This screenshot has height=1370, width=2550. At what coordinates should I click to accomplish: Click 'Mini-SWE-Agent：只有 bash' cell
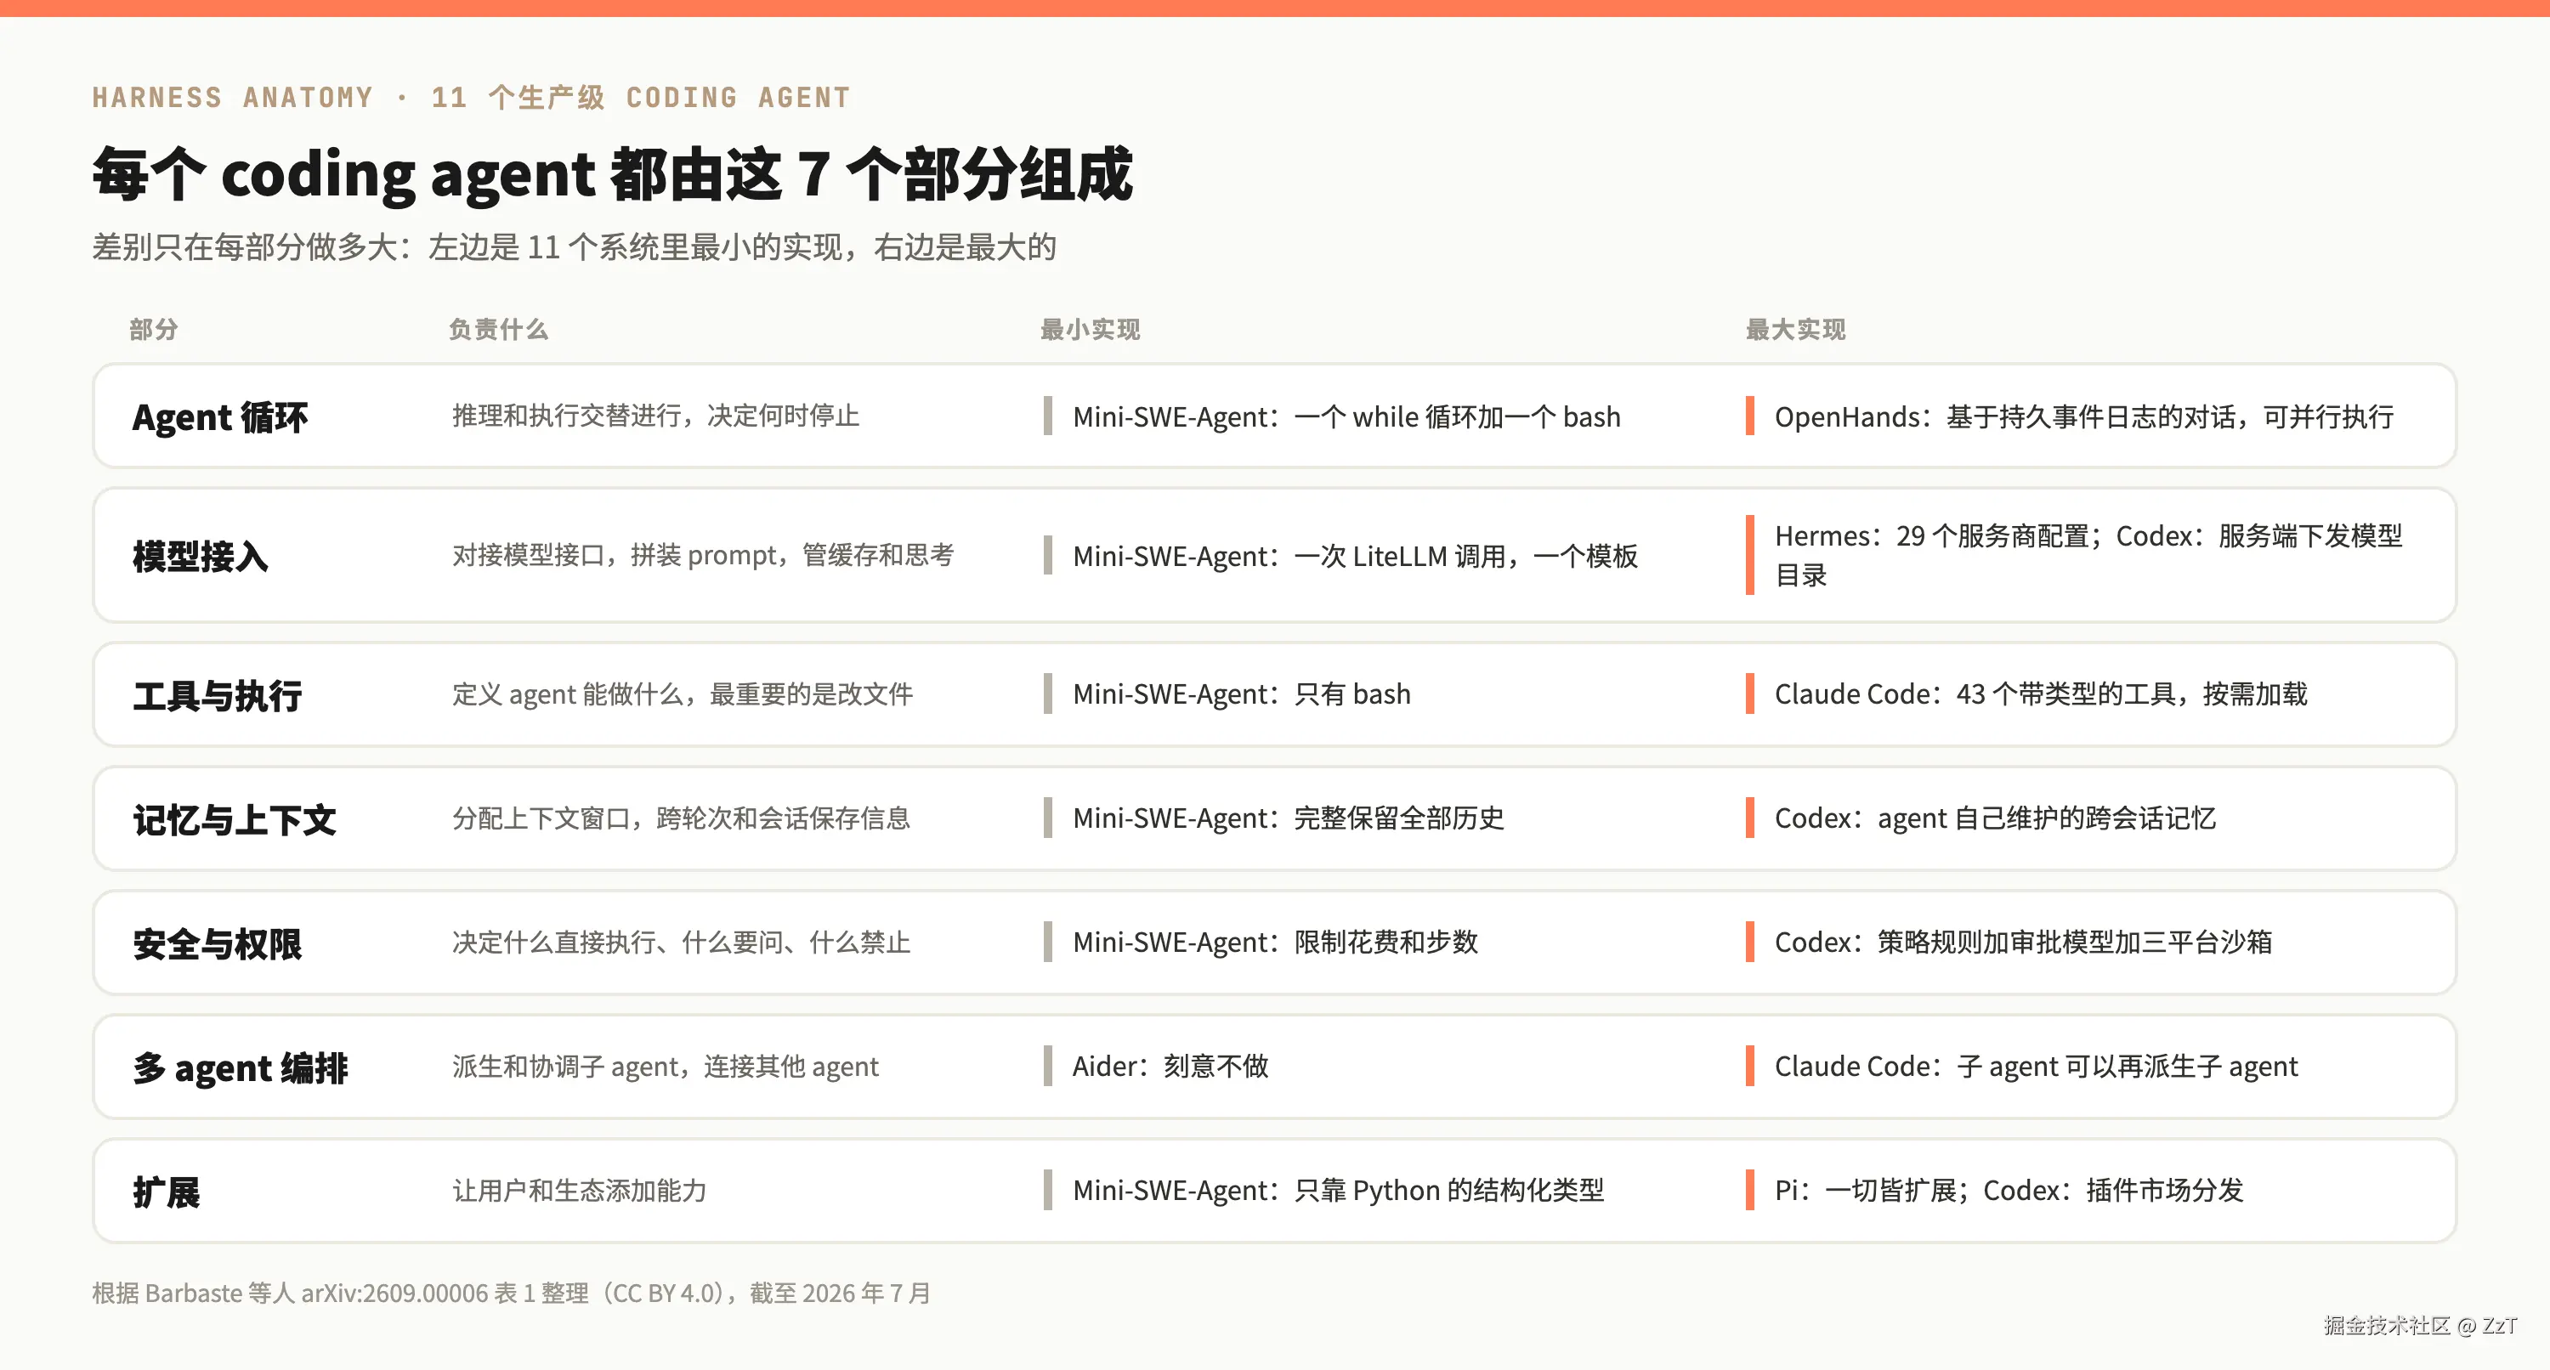[x=1241, y=693]
